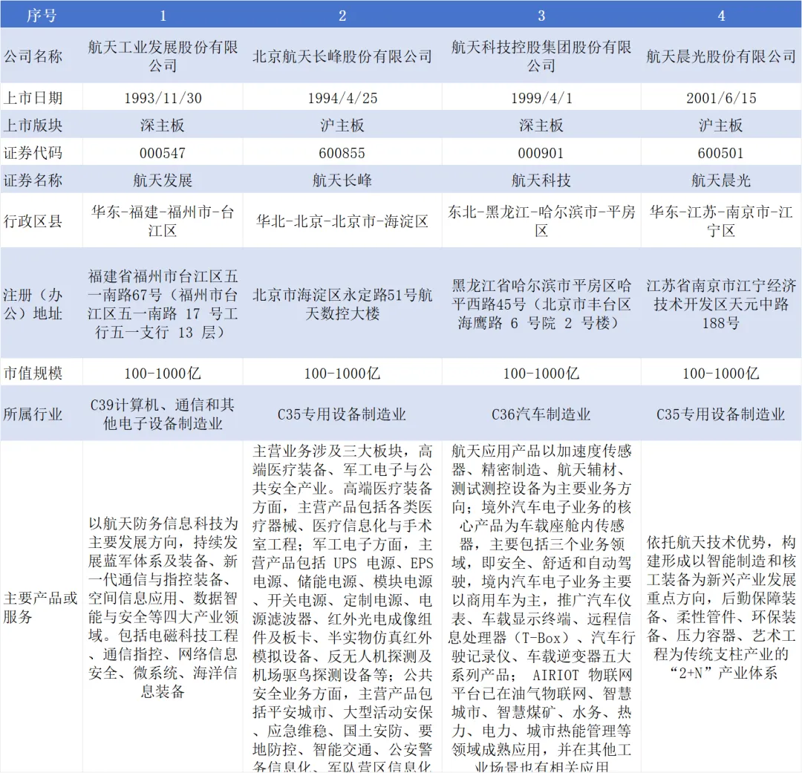Click the row label "证券名称"

tap(33, 180)
